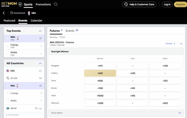Go back with the left arrow icon
The height and width of the screenshot is (118, 187).
[4, 13]
